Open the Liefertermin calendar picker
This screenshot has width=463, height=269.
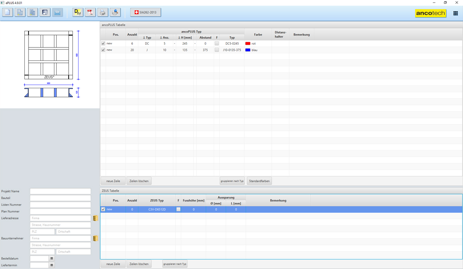pos(52,265)
